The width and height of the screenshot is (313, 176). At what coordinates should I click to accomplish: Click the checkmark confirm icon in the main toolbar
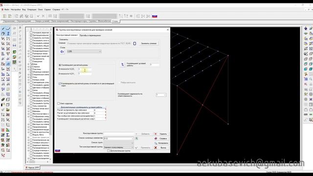coord(38,16)
